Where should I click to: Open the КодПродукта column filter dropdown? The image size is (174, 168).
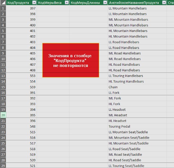click(34, 2)
